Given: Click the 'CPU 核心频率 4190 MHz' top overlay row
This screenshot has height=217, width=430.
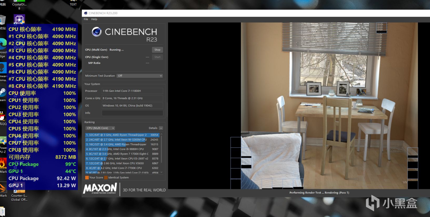Looking at the screenshot, I should 42,29.
